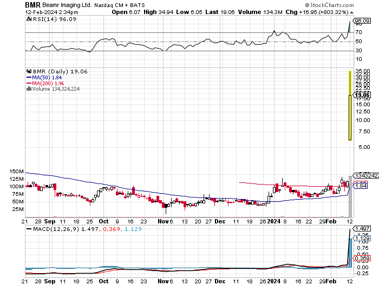Click the 19.06 last price tag on price axis
The height and width of the screenshot is (286, 379).
[x=362, y=95]
